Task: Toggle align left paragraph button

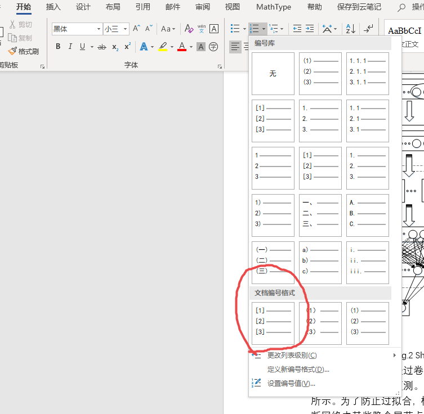Action: [x=235, y=47]
